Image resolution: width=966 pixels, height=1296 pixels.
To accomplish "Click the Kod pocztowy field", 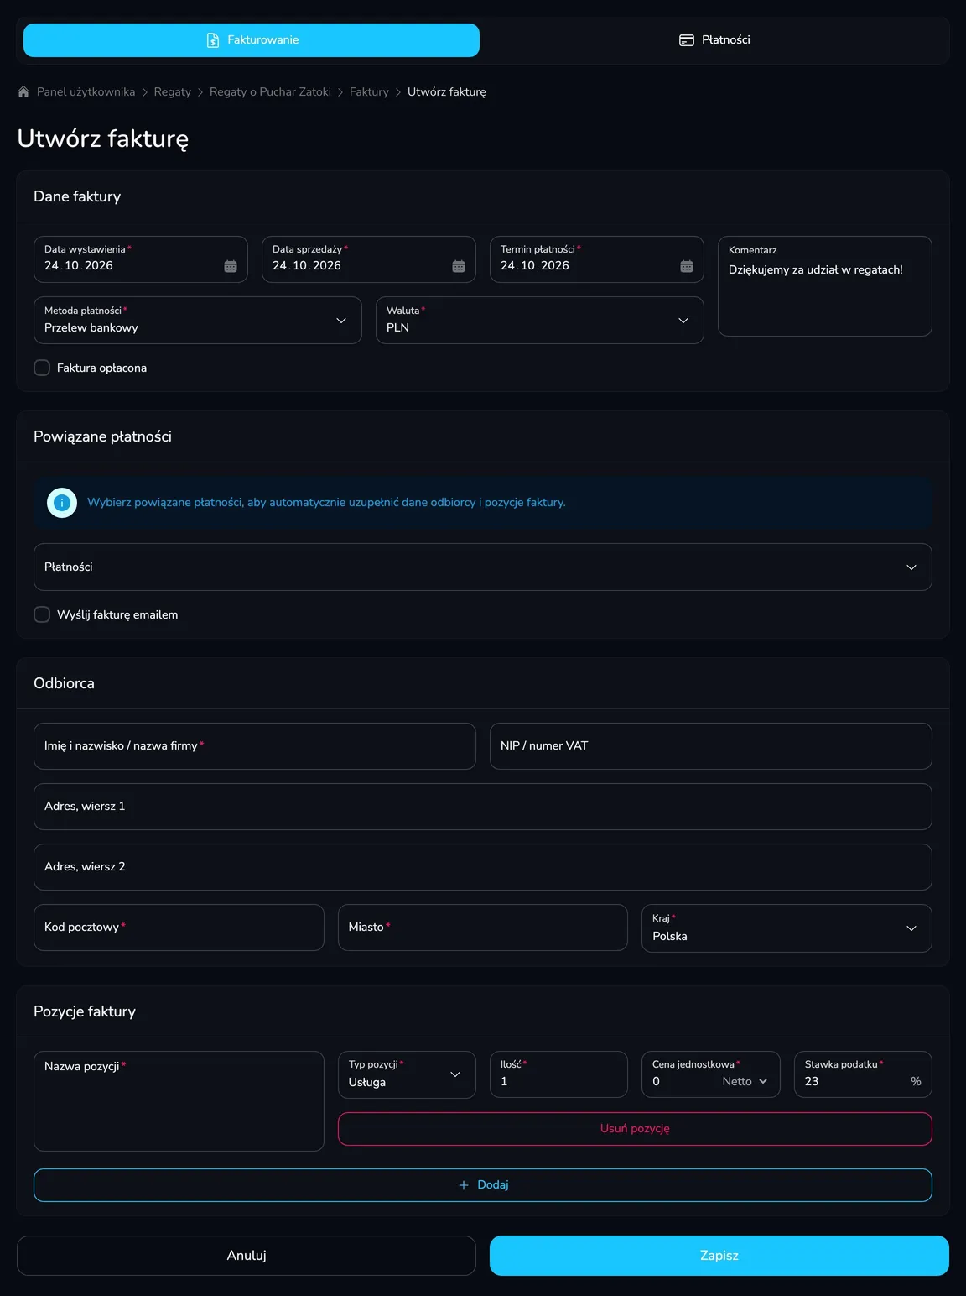I will (179, 928).
